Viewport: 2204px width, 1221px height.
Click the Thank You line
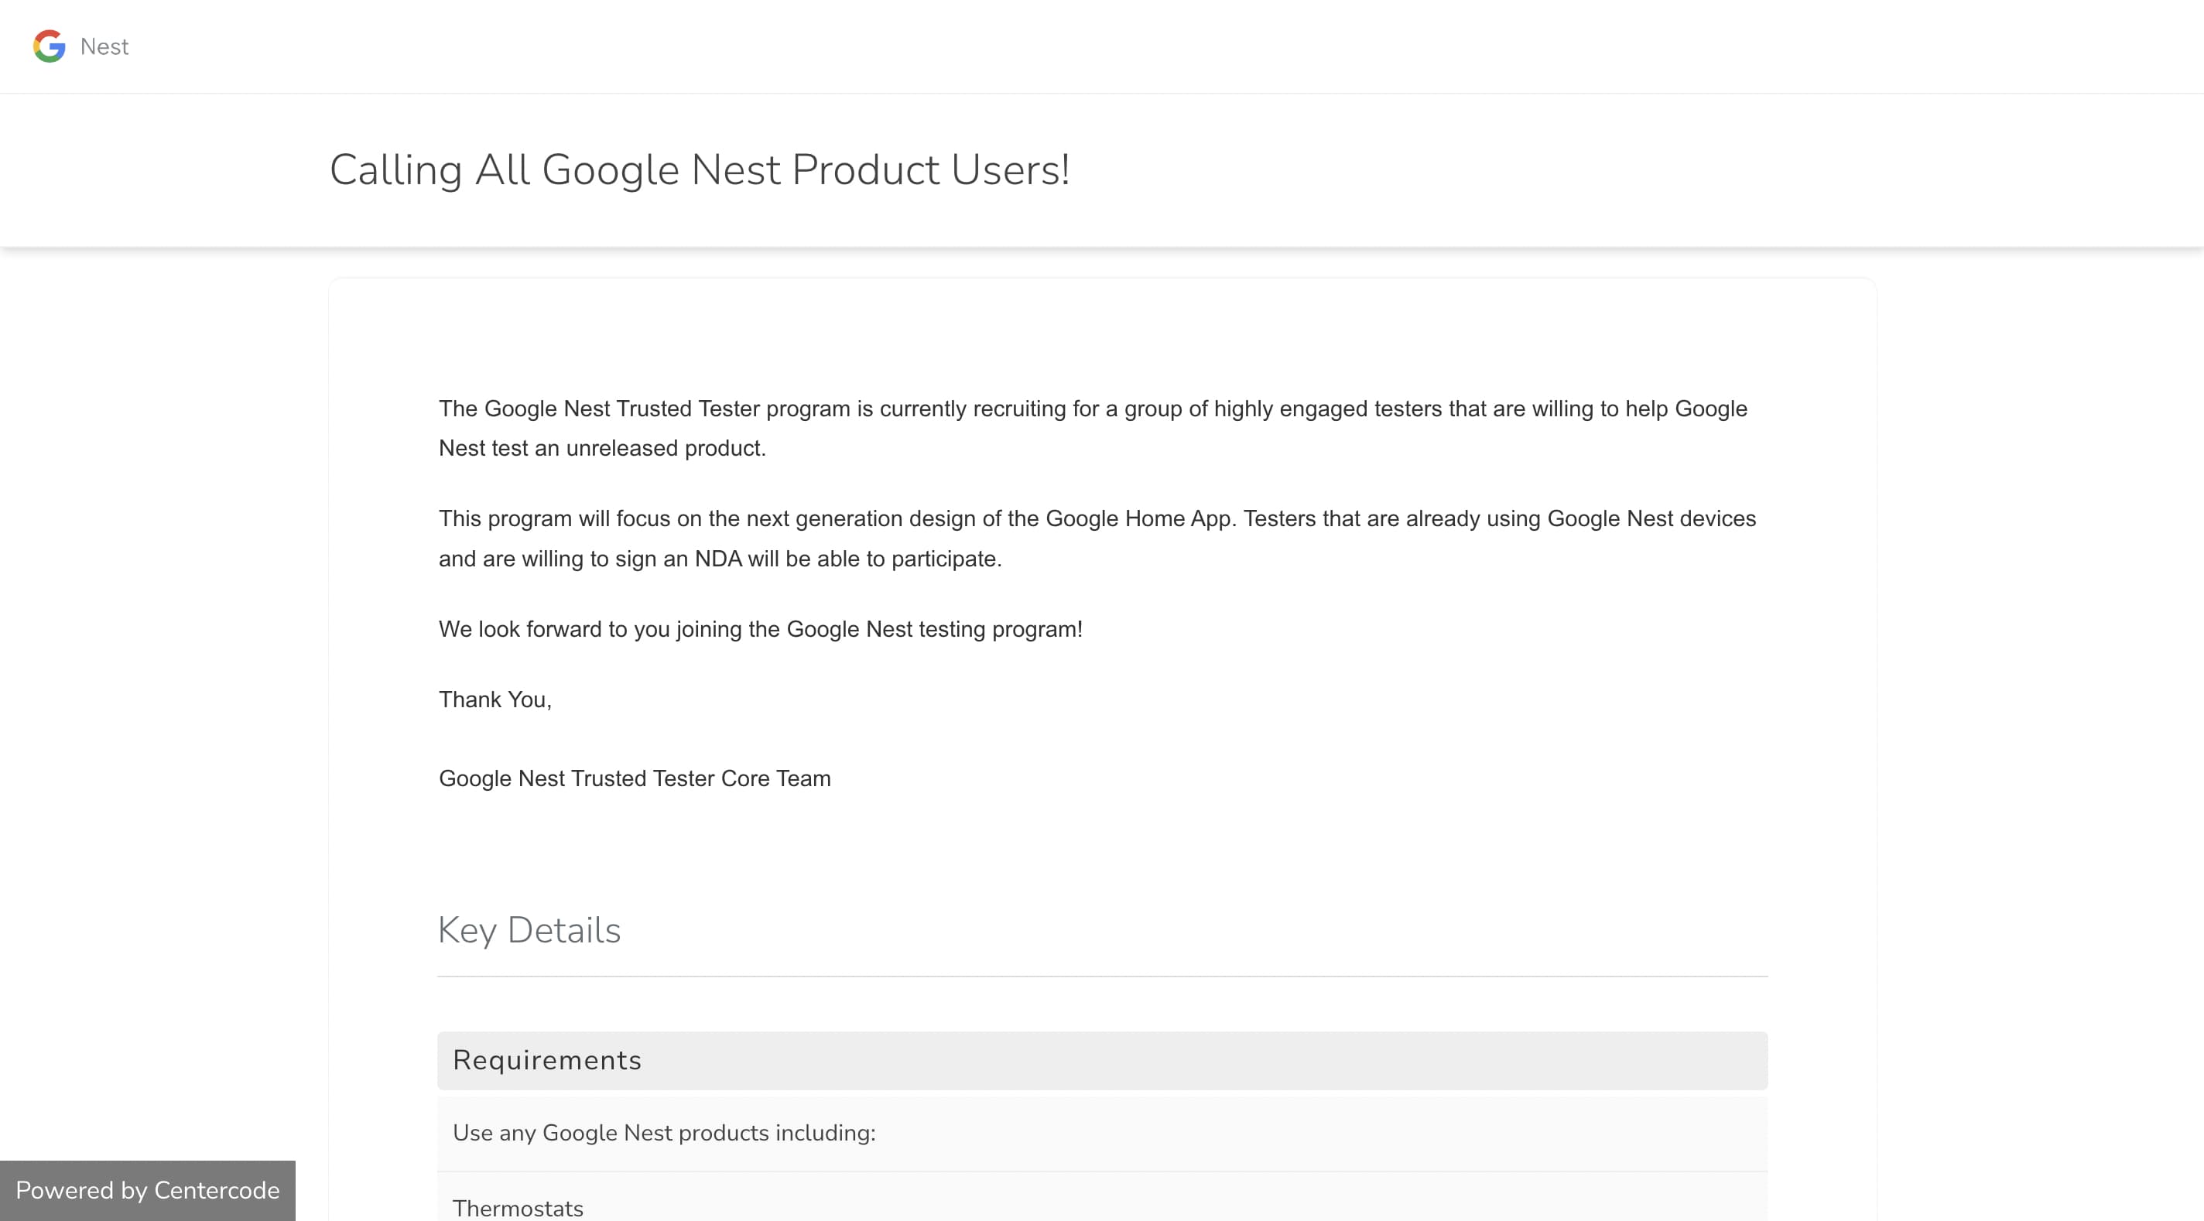tap(495, 699)
